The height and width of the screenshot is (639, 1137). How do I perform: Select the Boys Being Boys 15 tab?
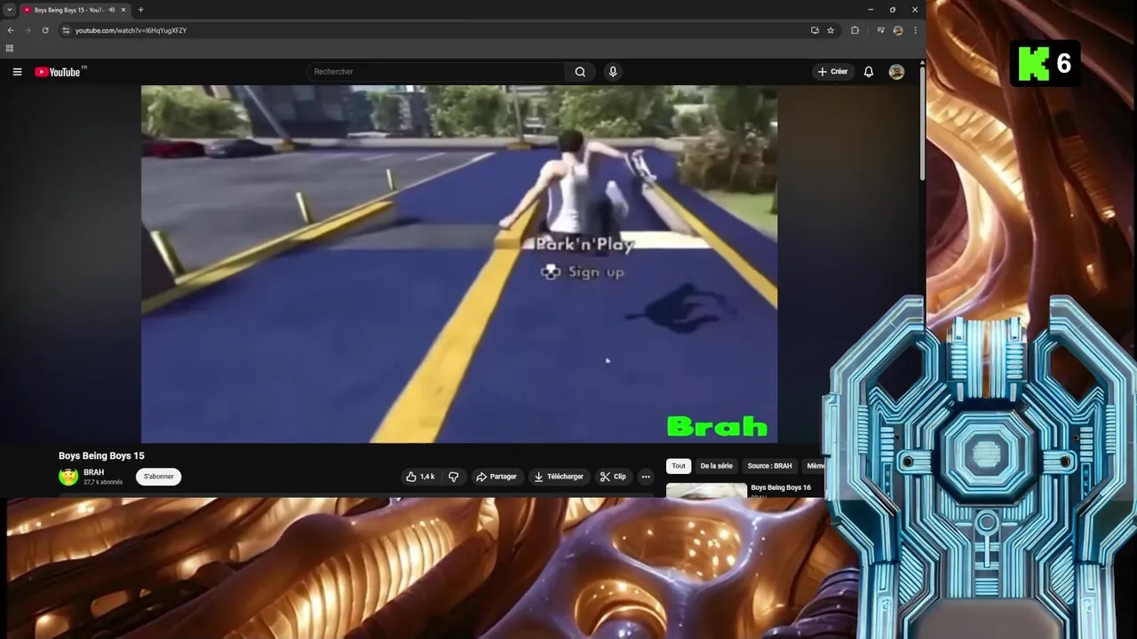[69, 10]
